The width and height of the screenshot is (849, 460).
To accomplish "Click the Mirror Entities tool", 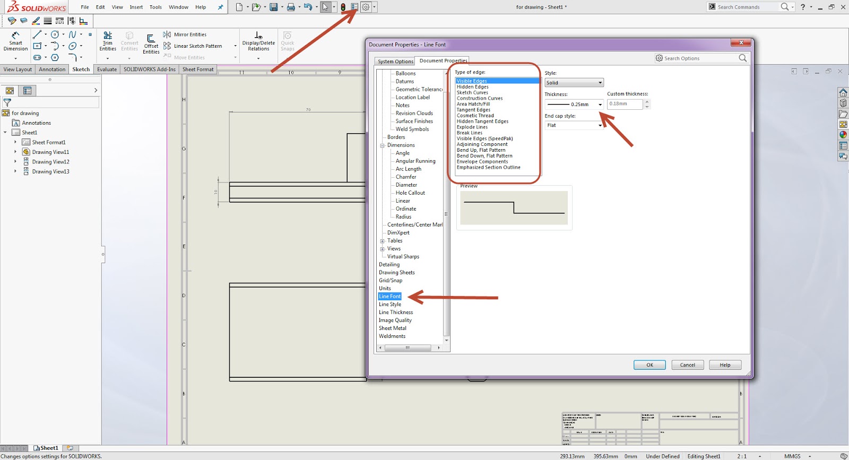I will 185,34.
